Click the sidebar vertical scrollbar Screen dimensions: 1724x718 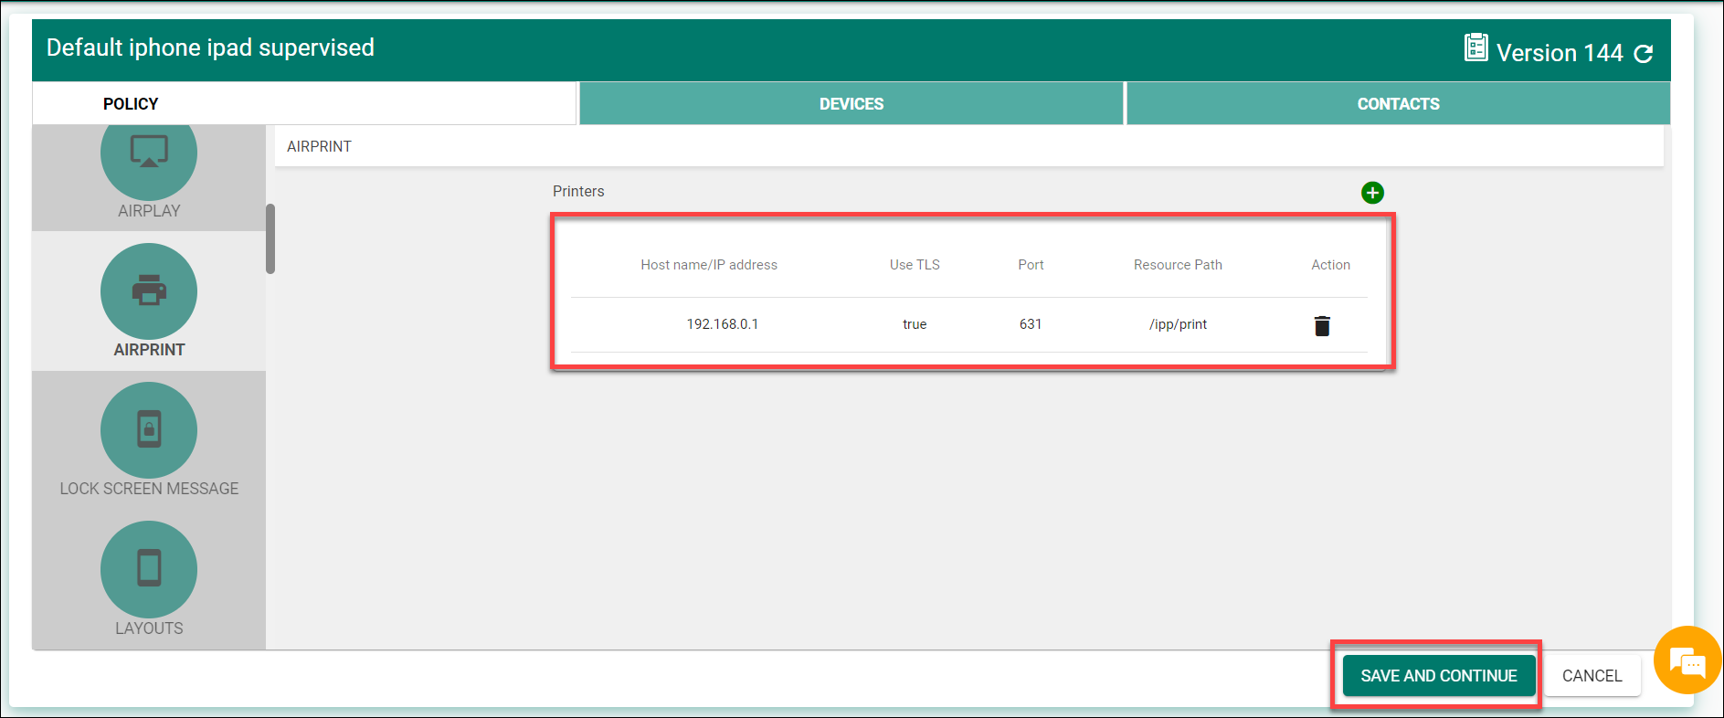[x=270, y=238]
